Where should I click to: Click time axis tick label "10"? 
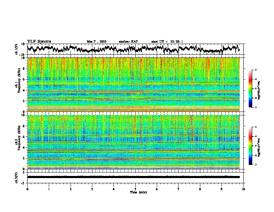(243, 189)
